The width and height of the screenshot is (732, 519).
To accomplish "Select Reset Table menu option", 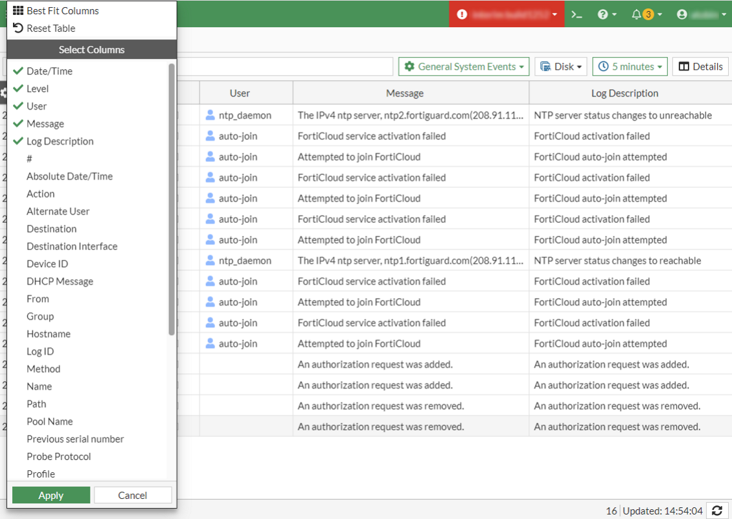I will [x=51, y=29].
